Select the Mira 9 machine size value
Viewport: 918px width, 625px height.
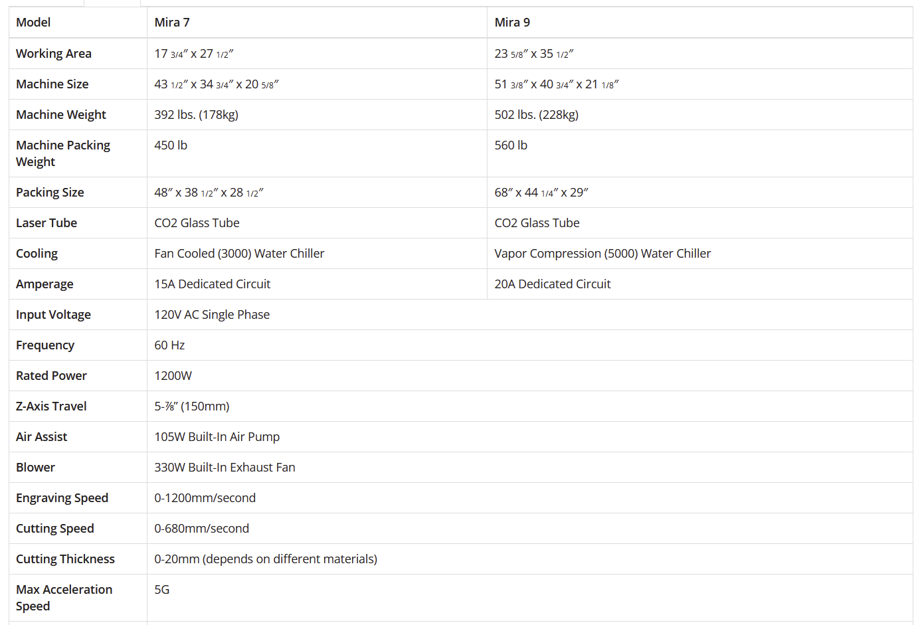(557, 84)
